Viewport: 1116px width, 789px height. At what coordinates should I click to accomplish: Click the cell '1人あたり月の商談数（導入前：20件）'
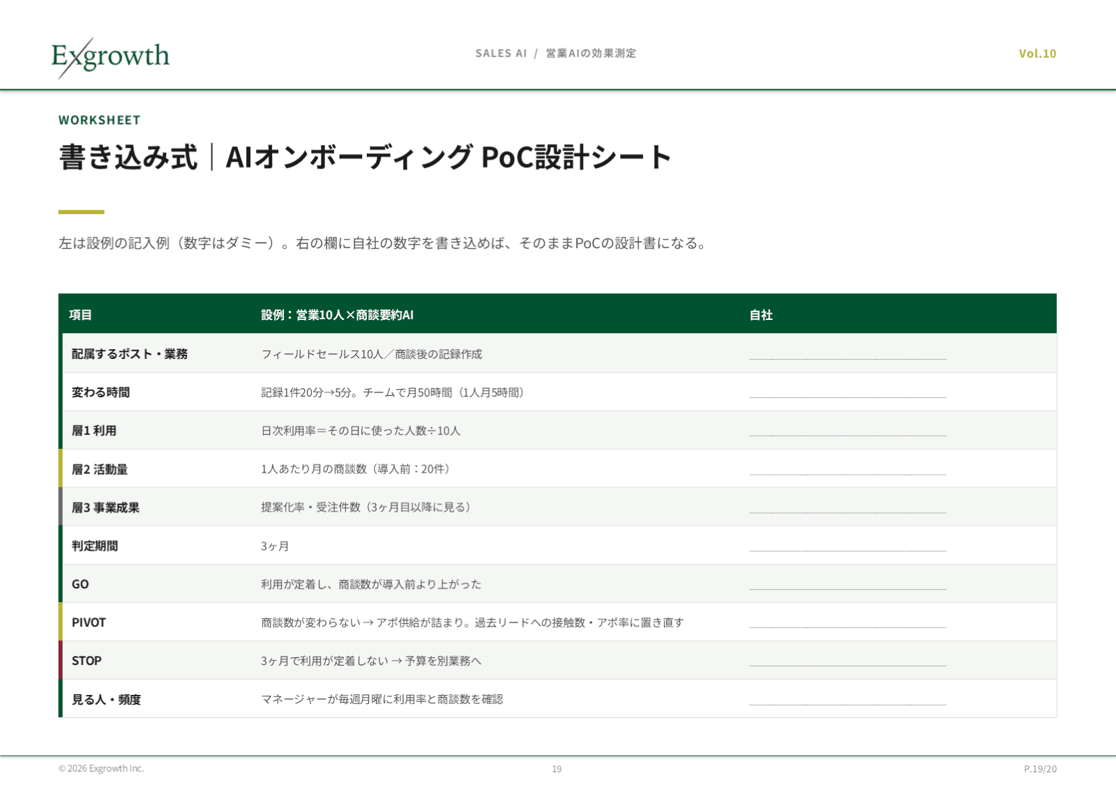coord(358,469)
